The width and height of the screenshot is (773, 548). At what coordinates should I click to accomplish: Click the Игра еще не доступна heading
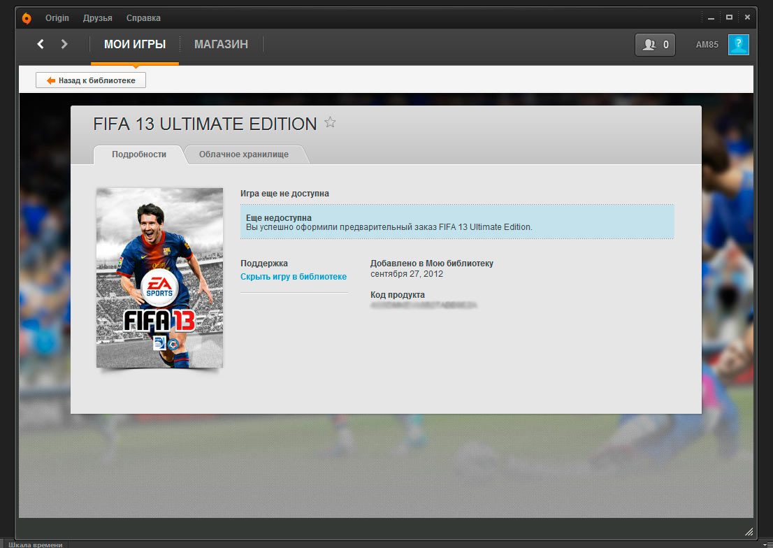[x=284, y=194]
